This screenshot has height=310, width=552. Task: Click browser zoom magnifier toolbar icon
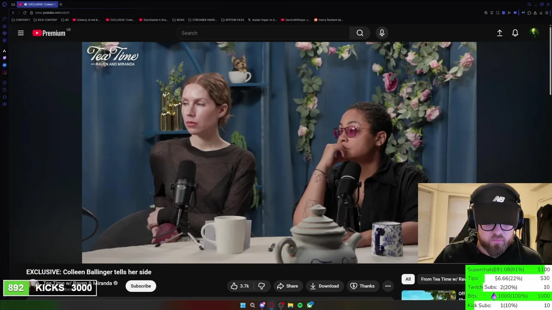point(486,13)
